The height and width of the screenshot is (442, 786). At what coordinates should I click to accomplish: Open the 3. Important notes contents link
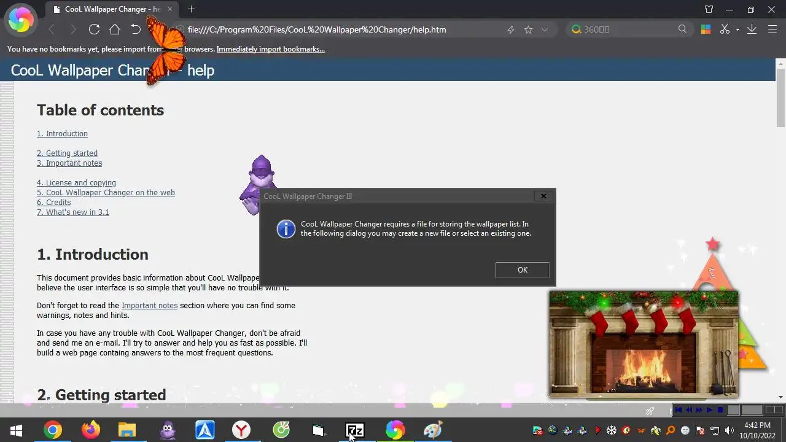[69, 163]
